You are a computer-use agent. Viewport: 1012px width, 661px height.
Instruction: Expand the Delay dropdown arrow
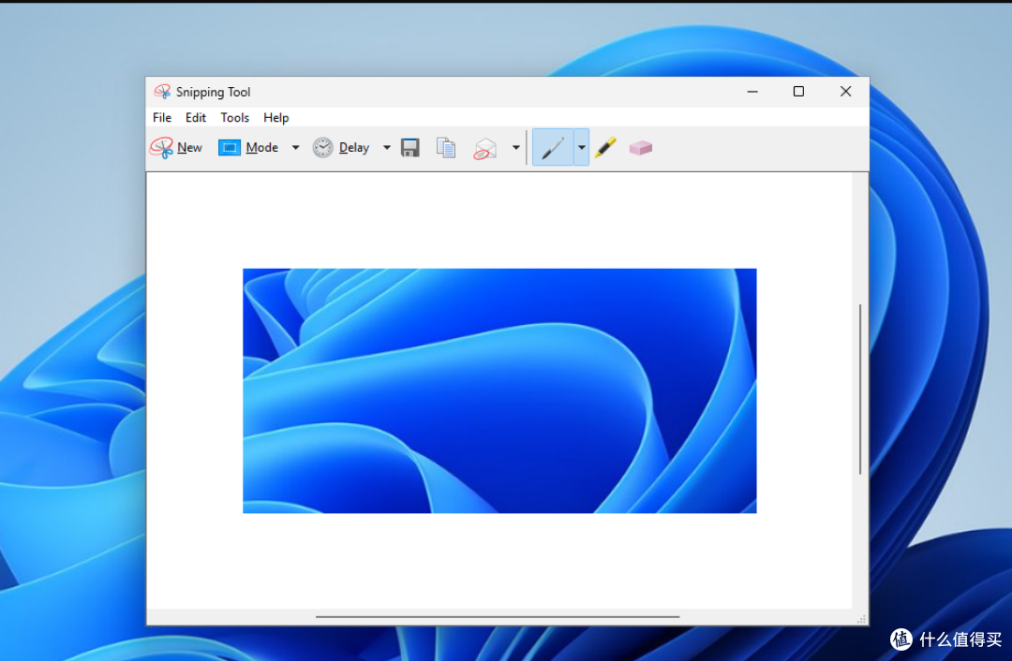point(387,148)
